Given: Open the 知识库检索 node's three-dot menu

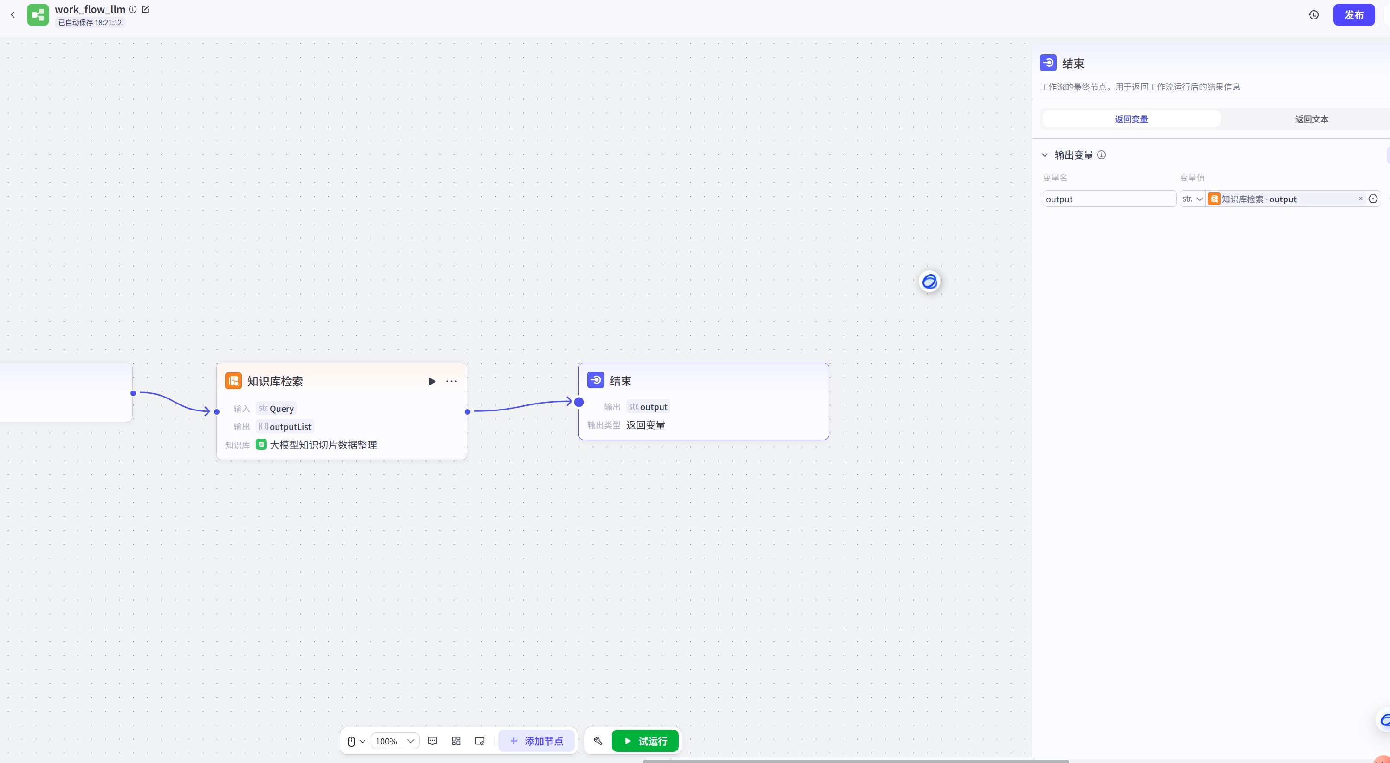Looking at the screenshot, I should tap(451, 381).
